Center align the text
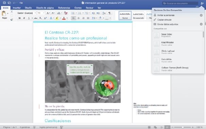 coord(79,18)
